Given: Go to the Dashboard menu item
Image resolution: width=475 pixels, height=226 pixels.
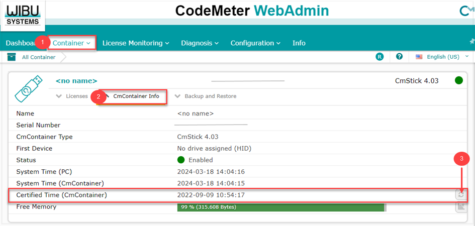Looking at the screenshot, I should (21, 43).
